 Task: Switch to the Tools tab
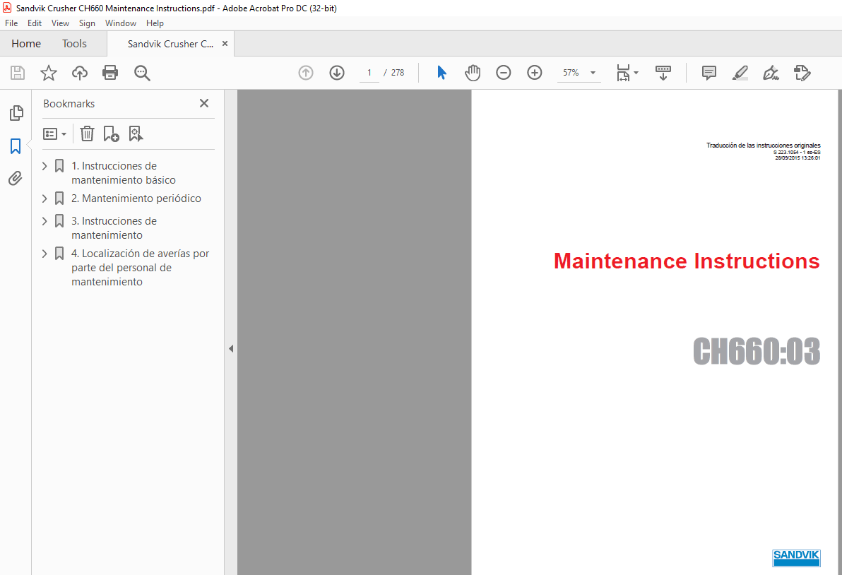click(74, 44)
